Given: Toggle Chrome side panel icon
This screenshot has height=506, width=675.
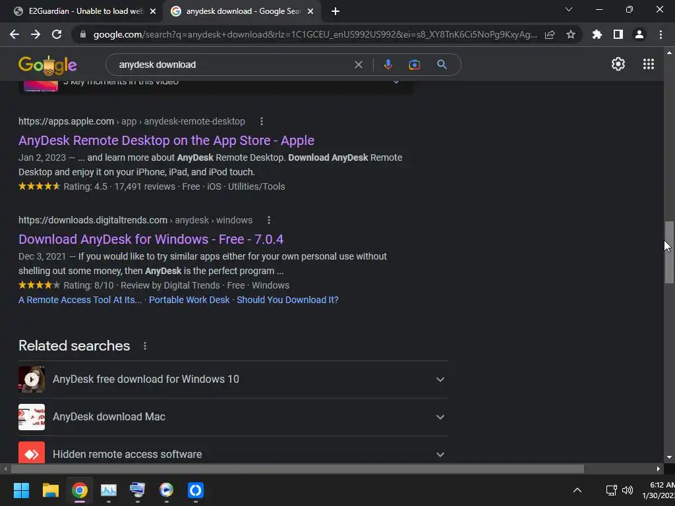Looking at the screenshot, I should point(618,34).
